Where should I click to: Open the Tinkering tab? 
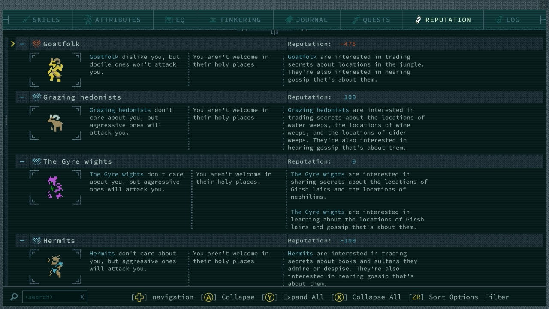235,20
